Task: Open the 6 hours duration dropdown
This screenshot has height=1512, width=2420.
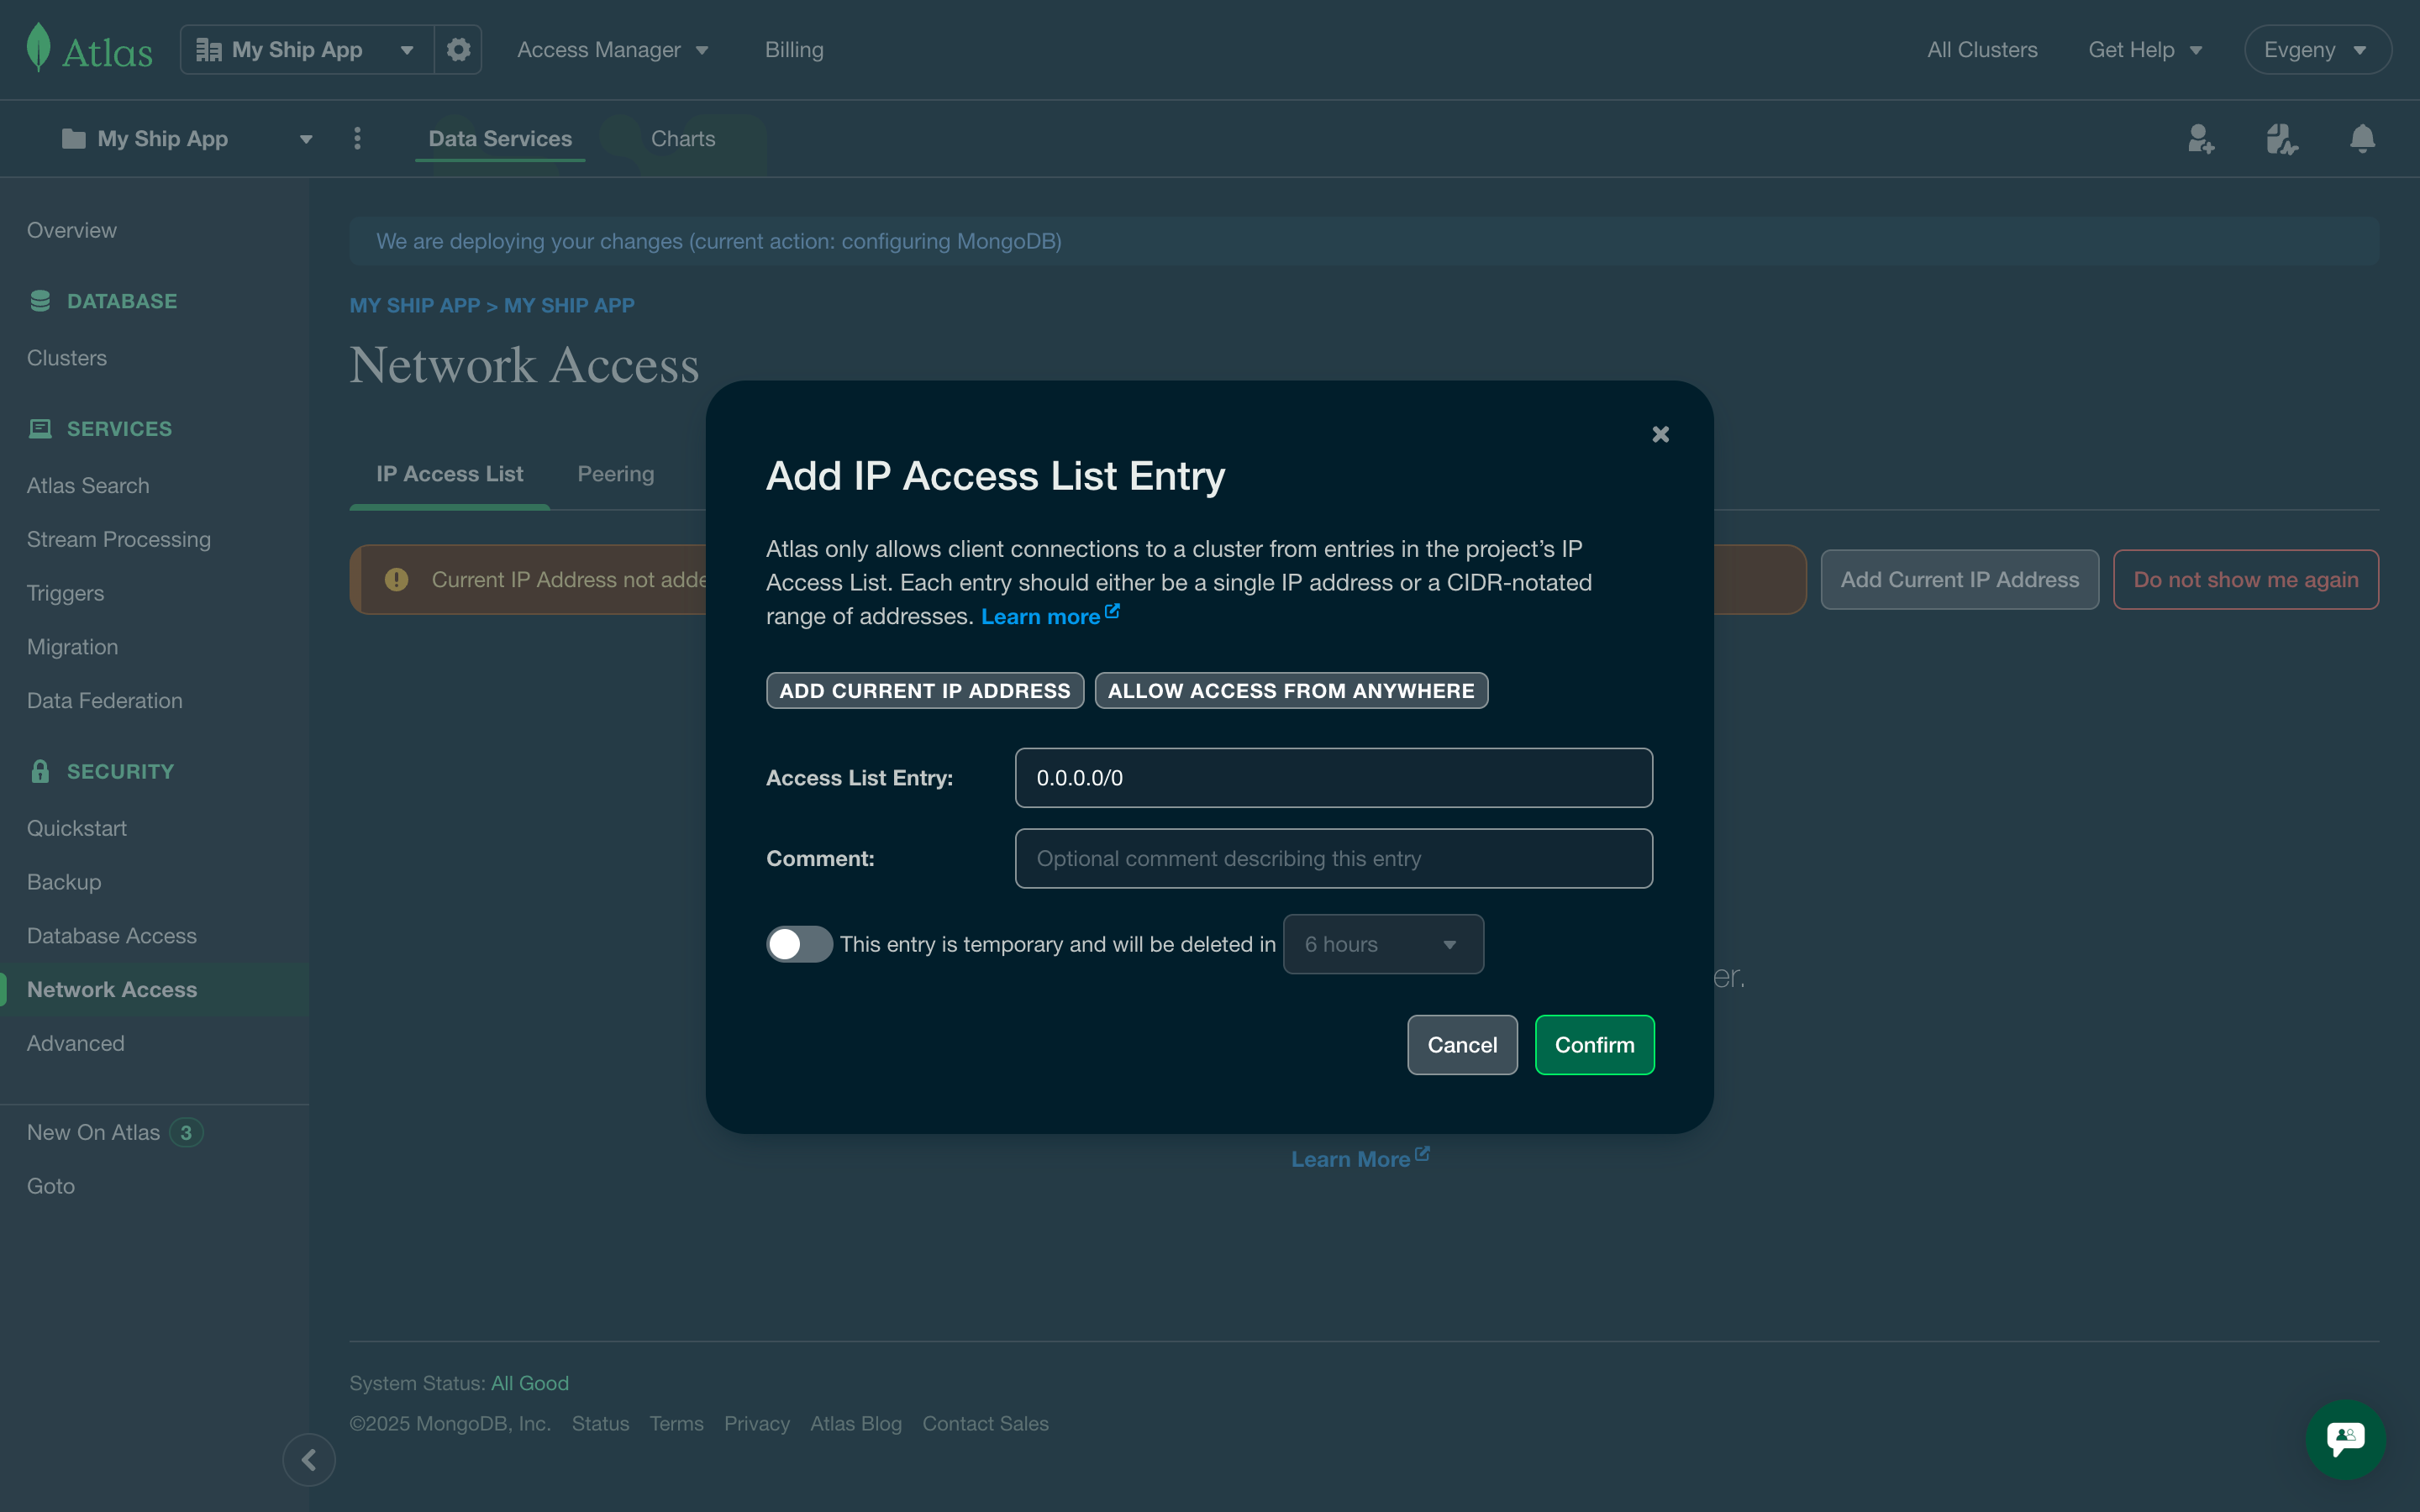Action: point(1383,944)
